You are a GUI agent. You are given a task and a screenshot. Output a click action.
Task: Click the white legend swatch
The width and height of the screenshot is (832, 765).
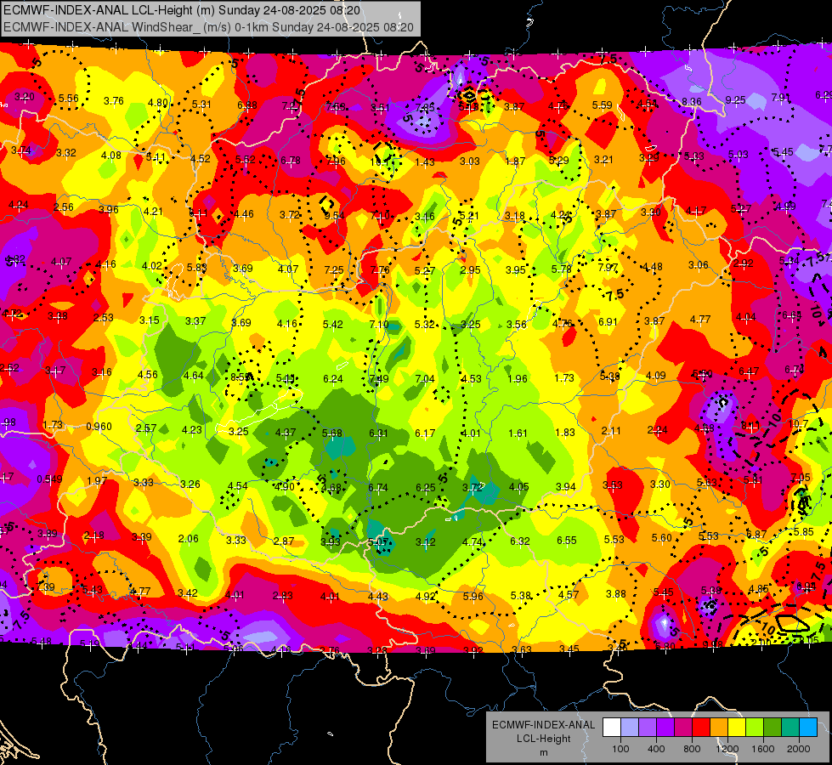(x=612, y=728)
